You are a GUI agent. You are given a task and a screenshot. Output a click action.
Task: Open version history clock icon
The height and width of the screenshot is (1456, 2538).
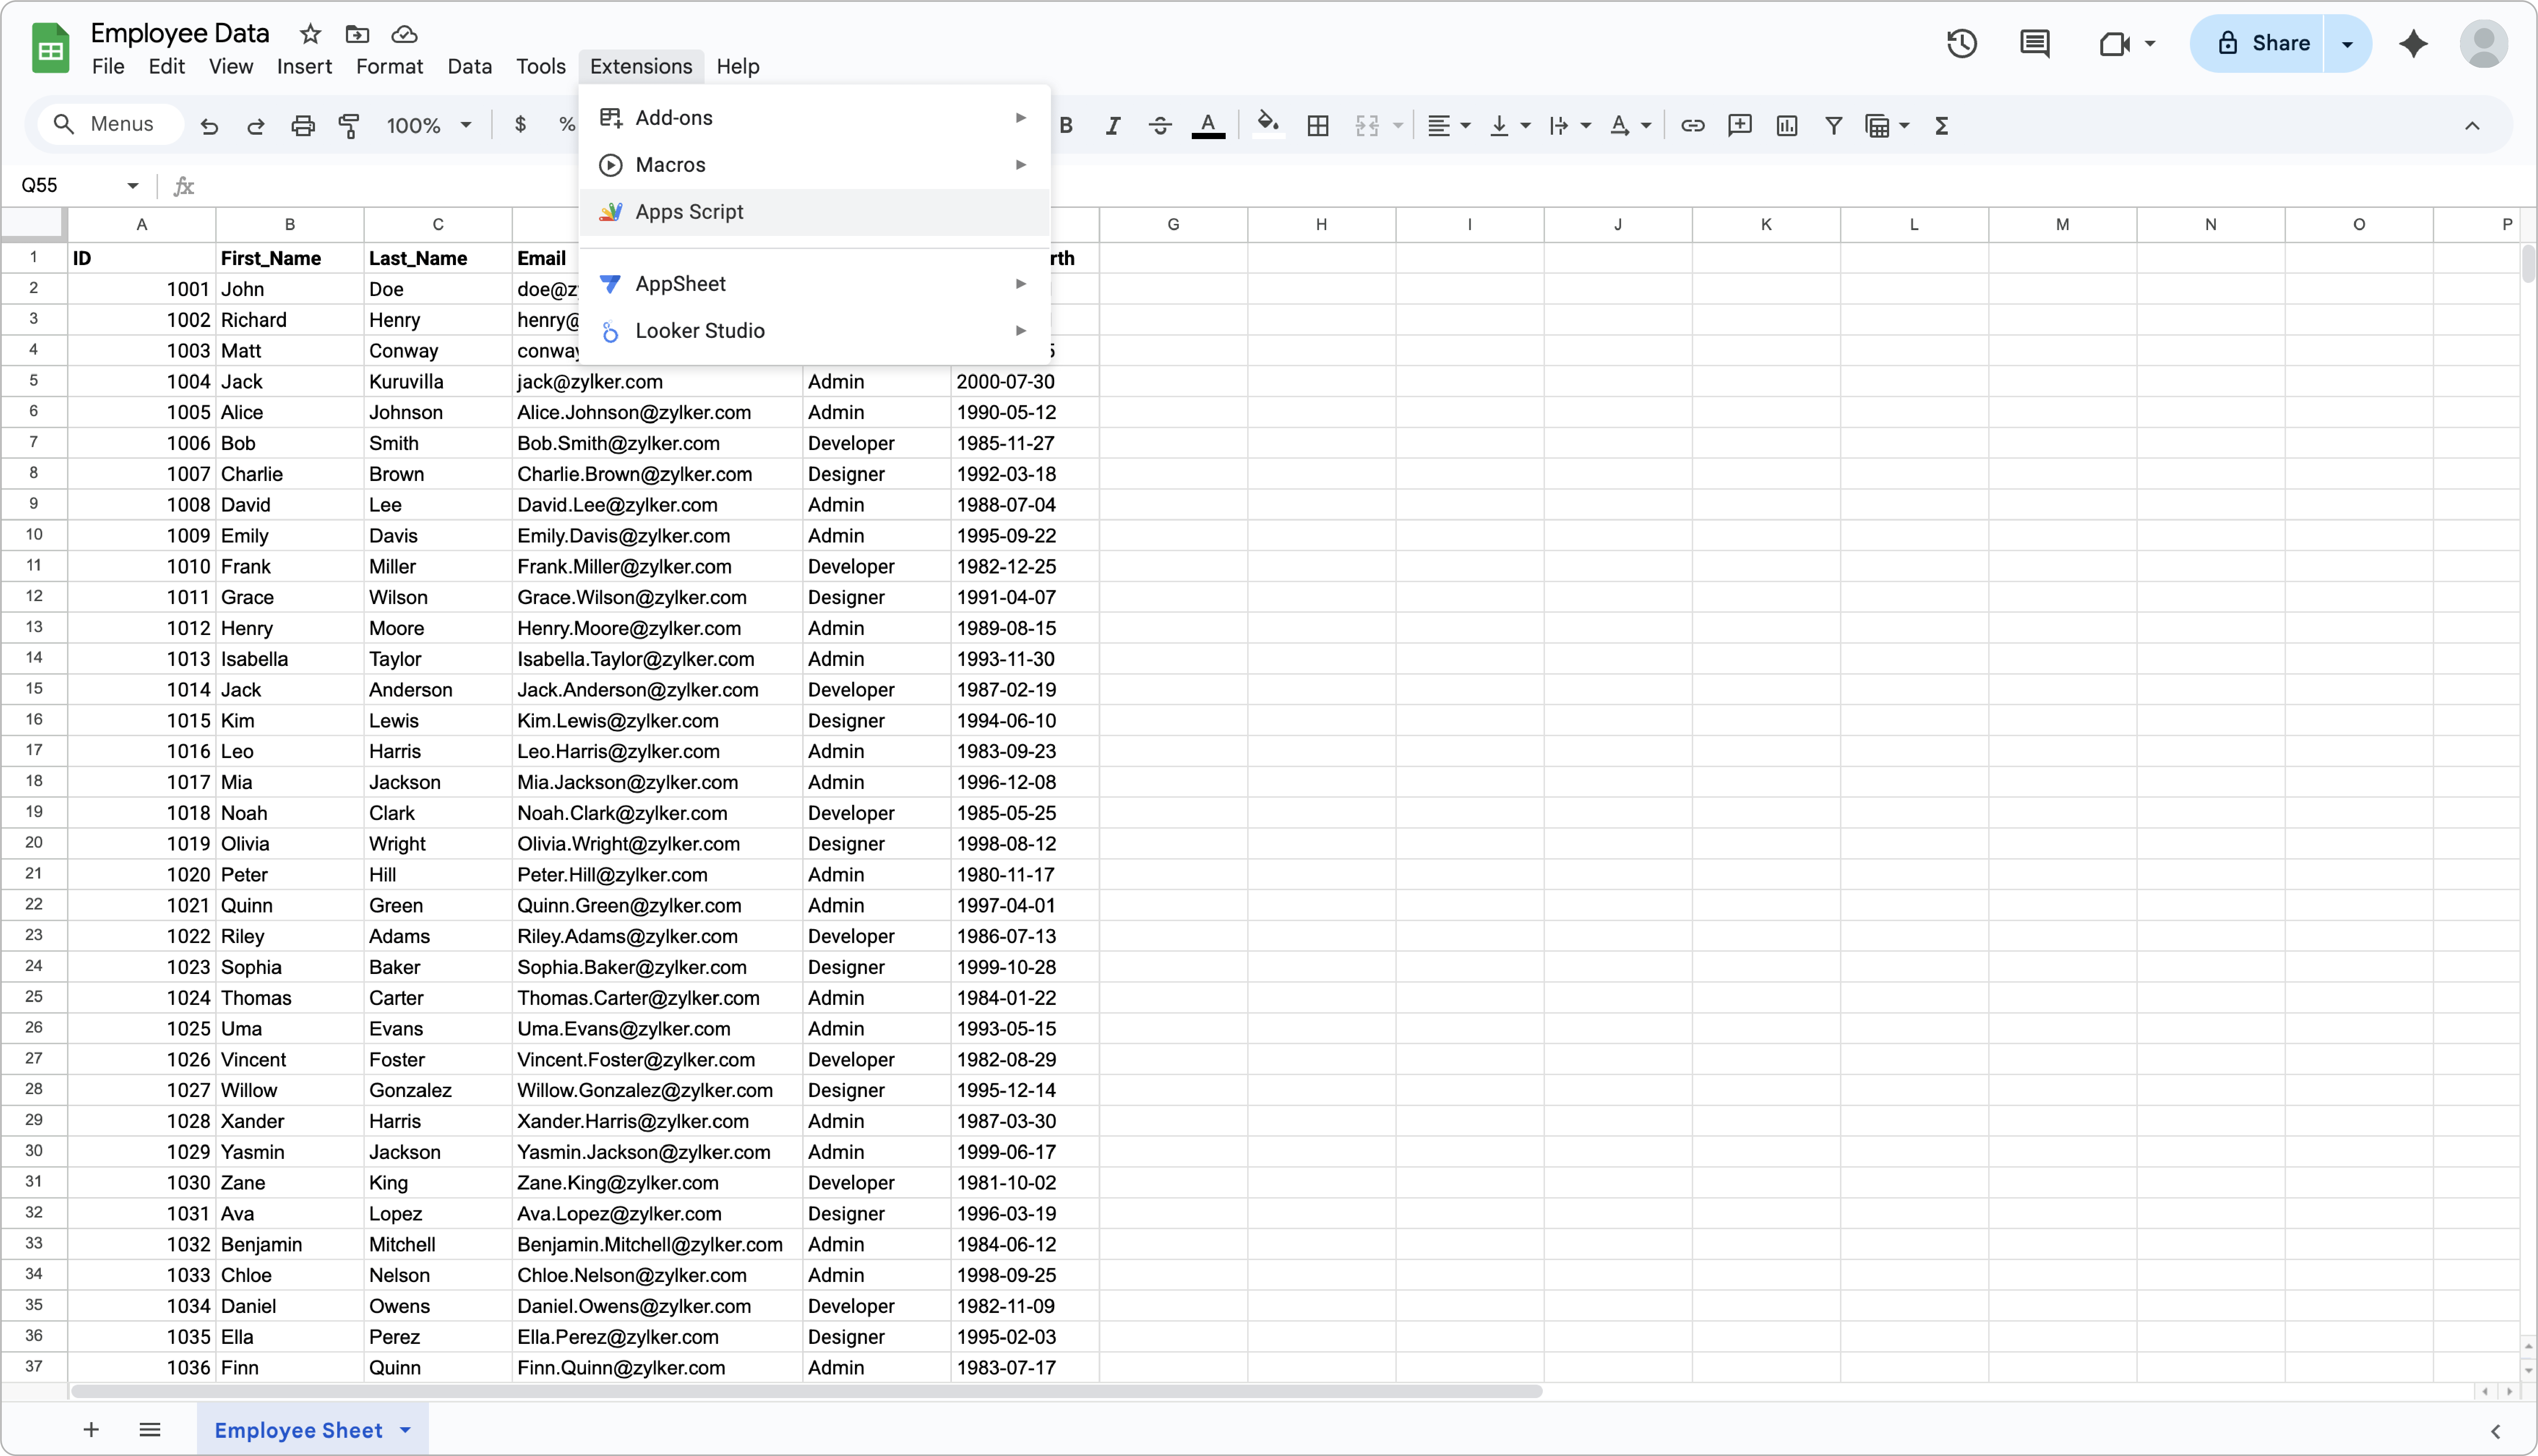point(1961,43)
